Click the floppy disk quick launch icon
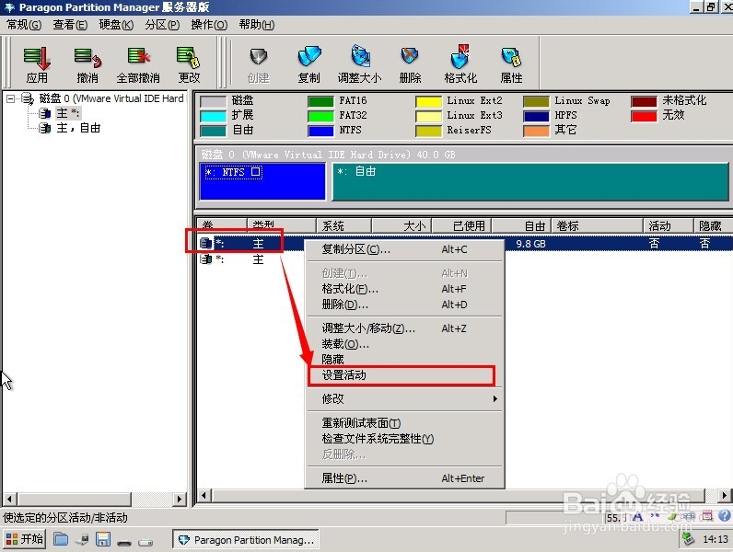Image resolution: width=733 pixels, height=552 pixels. coord(103,539)
